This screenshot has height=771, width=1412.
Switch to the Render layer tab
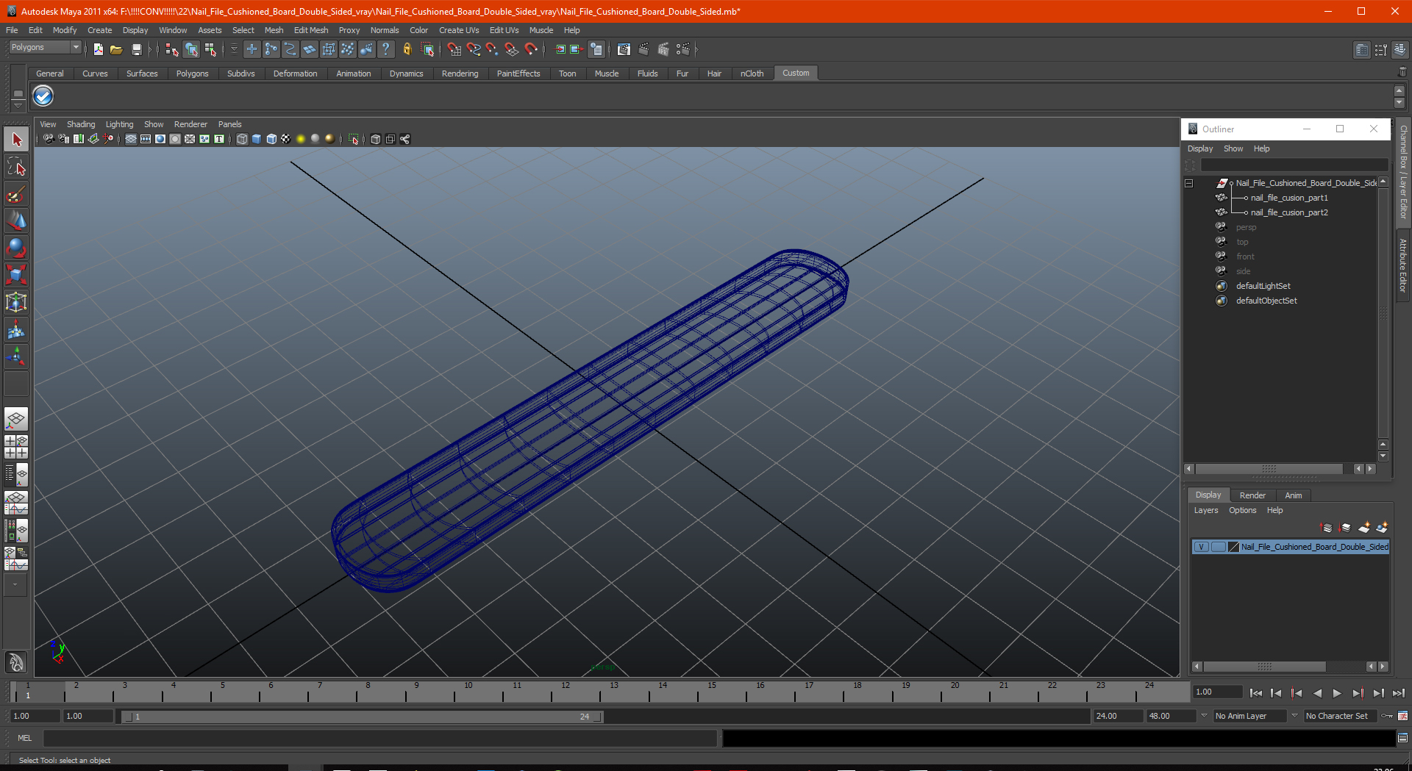point(1252,495)
